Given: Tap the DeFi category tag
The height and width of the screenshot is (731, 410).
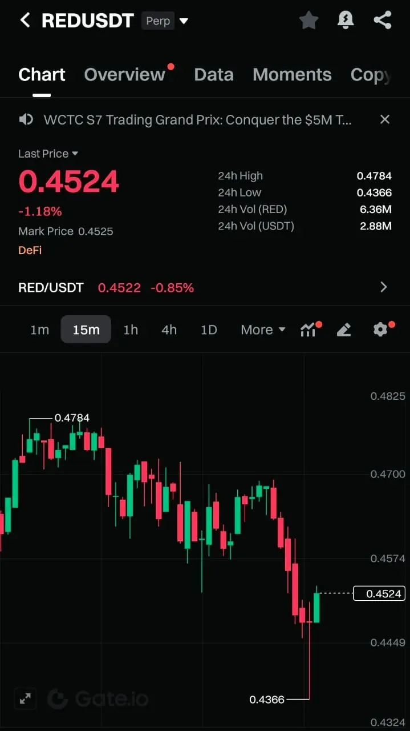Looking at the screenshot, I should pyautogui.click(x=30, y=250).
